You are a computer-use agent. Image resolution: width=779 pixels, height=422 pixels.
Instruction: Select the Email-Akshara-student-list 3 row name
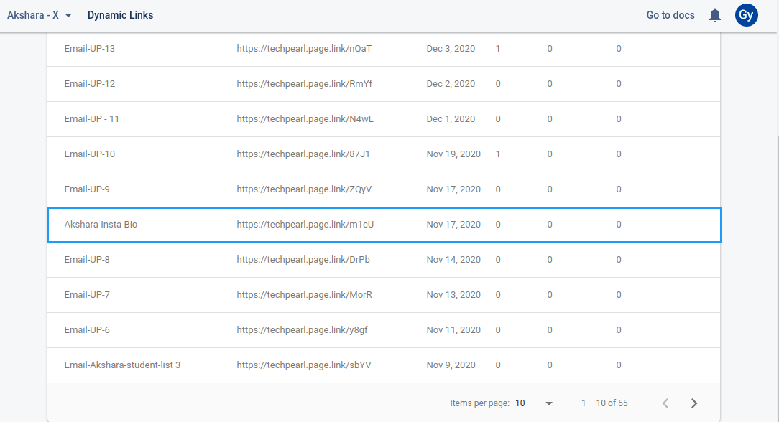[122, 365]
